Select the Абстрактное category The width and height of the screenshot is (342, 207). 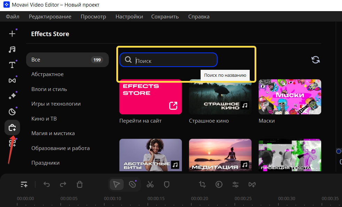tap(48, 74)
